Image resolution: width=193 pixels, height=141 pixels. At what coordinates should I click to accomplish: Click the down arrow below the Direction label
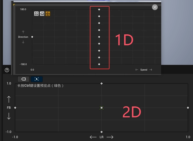click(23, 42)
